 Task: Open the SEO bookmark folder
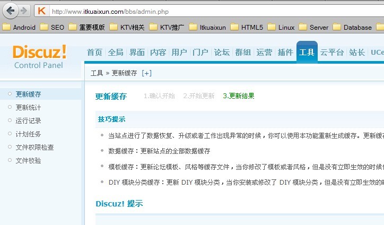coord(52,27)
